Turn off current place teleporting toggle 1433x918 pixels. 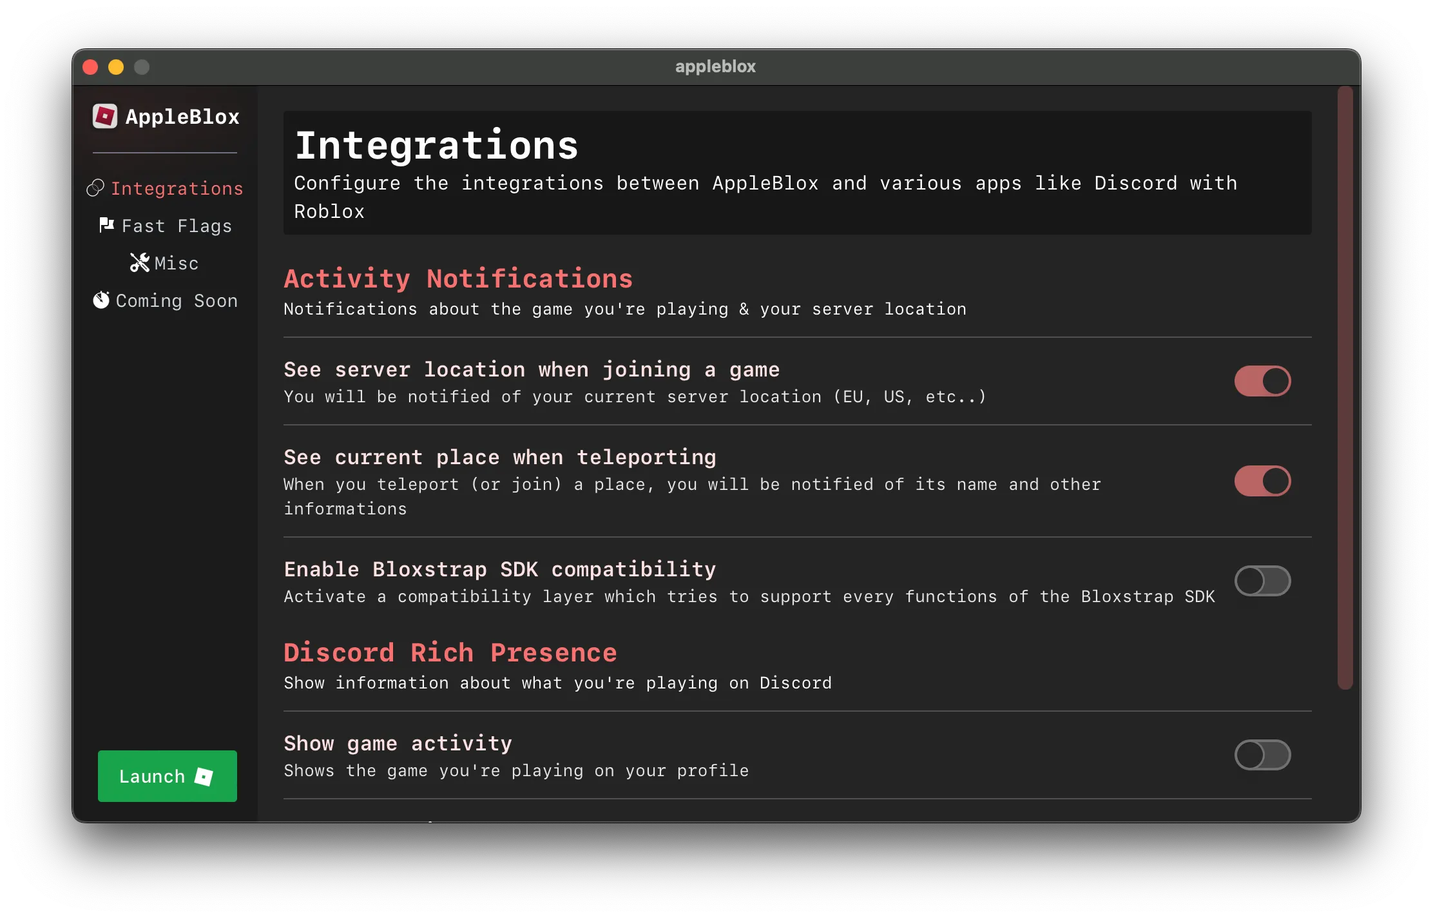tap(1262, 481)
